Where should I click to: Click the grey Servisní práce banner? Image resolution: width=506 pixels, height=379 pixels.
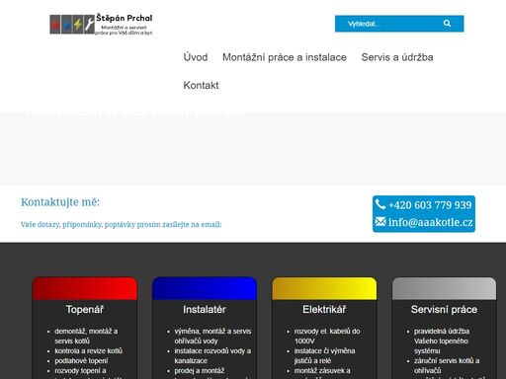444,288
